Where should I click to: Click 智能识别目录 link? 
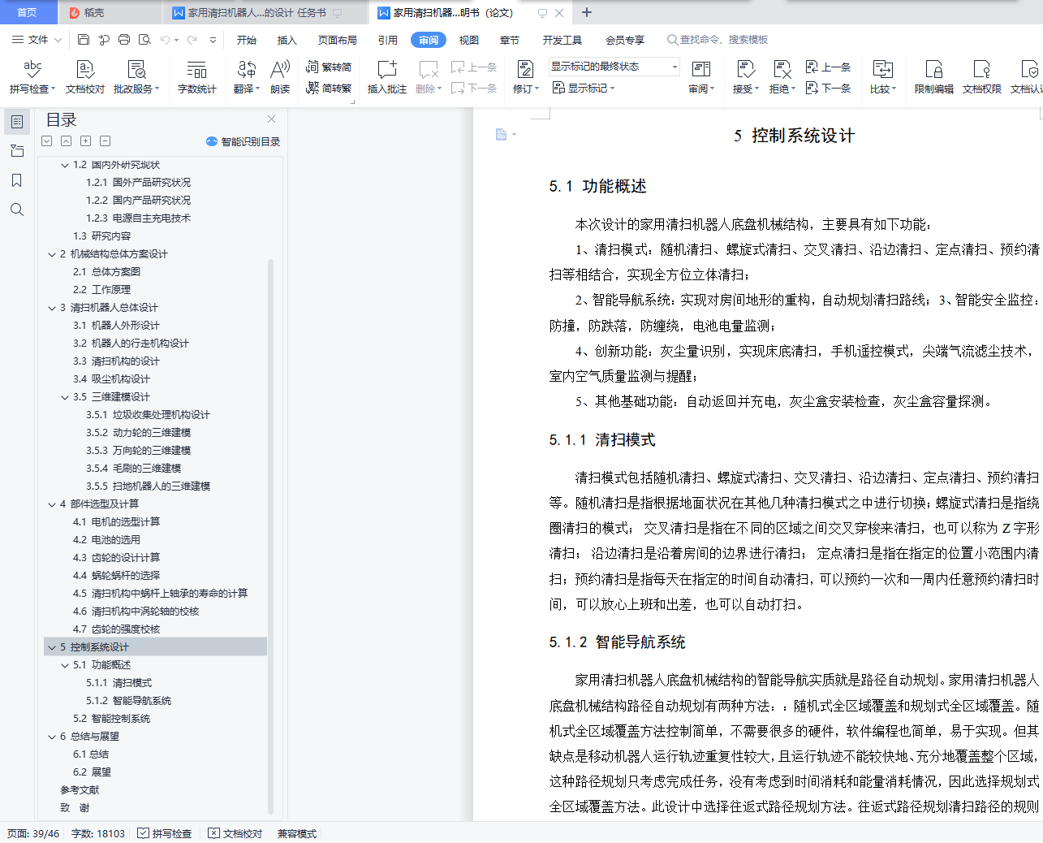pyautogui.click(x=244, y=141)
